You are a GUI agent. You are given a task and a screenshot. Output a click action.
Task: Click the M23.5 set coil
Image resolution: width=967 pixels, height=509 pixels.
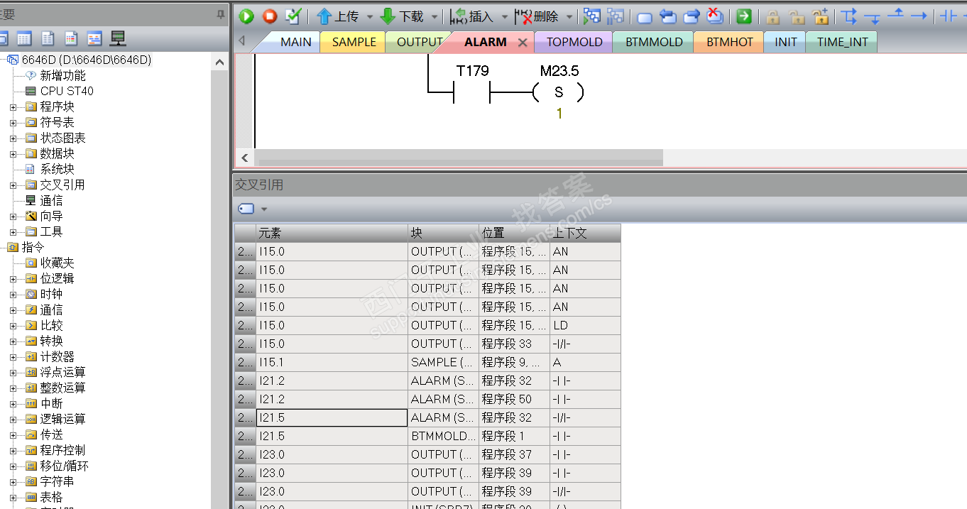tap(559, 92)
